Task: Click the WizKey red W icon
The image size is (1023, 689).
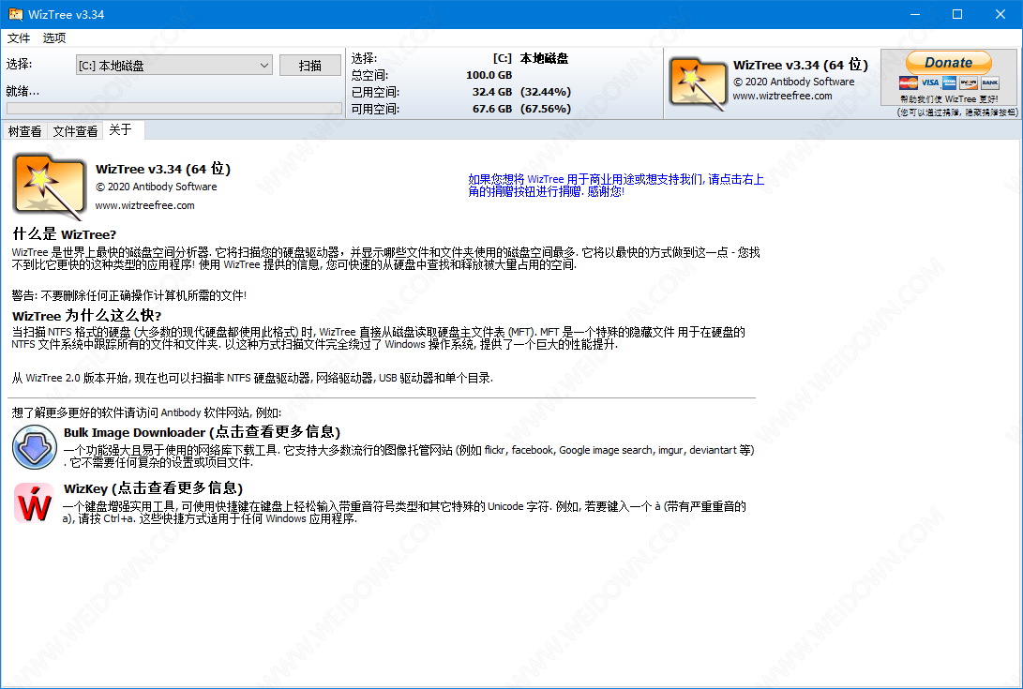Action: pos(34,503)
